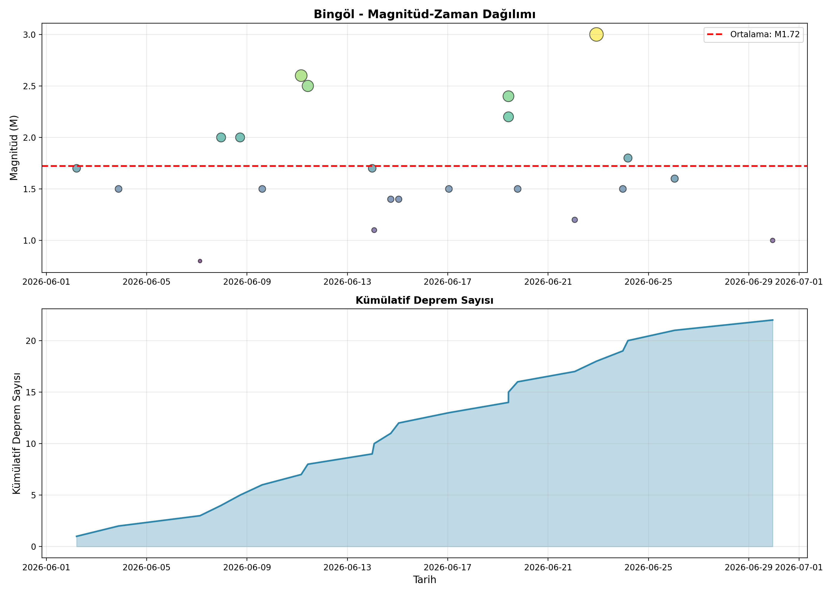Click "2026-06-01" under the magnitude chart
The image size is (833, 595).
(x=46, y=282)
